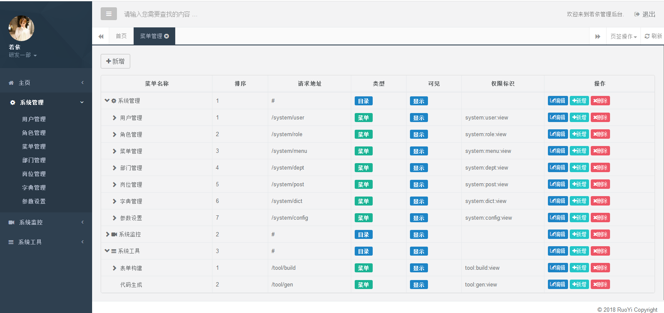Open 字典管理 in sidebar
This screenshot has width=664, height=313.
click(x=34, y=188)
